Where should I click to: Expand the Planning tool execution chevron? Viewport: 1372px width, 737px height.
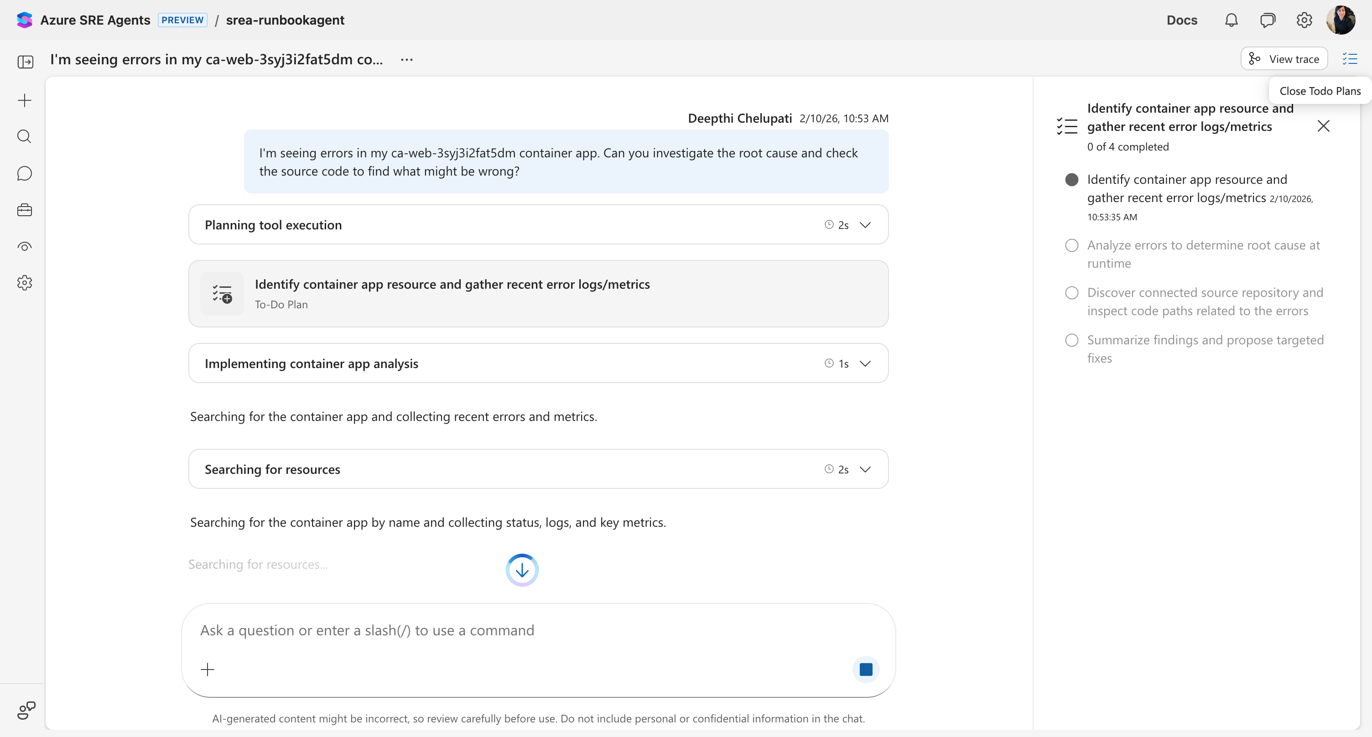tap(866, 225)
